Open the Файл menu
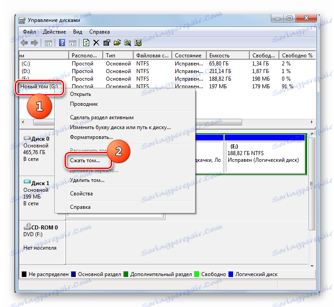 [30, 32]
